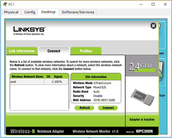Screen dimensions: 172x138
Task: Click the Mixed B/G network type value
Action: 100,87
